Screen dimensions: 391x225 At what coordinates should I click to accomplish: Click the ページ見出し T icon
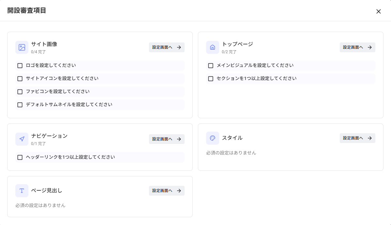pyautogui.click(x=22, y=191)
